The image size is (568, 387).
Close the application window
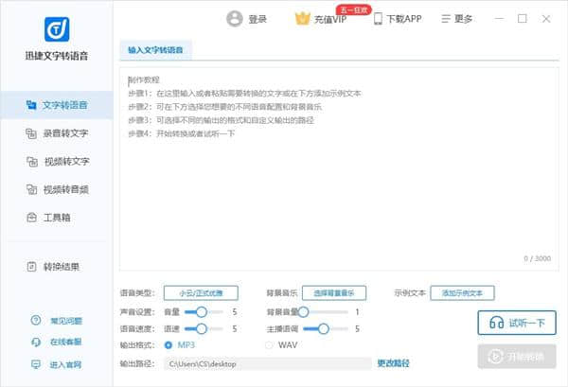(546, 19)
